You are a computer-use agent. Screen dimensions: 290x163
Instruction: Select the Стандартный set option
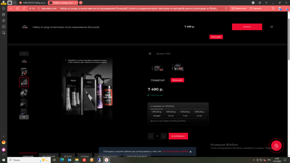pos(157,80)
